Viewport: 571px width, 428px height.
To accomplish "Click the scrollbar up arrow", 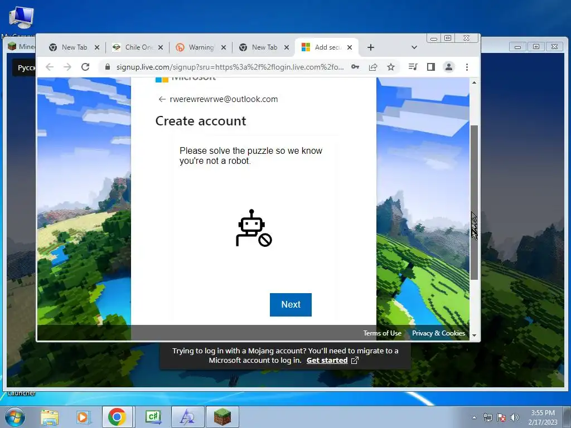I will pyautogui.click(x=474, y=82).
